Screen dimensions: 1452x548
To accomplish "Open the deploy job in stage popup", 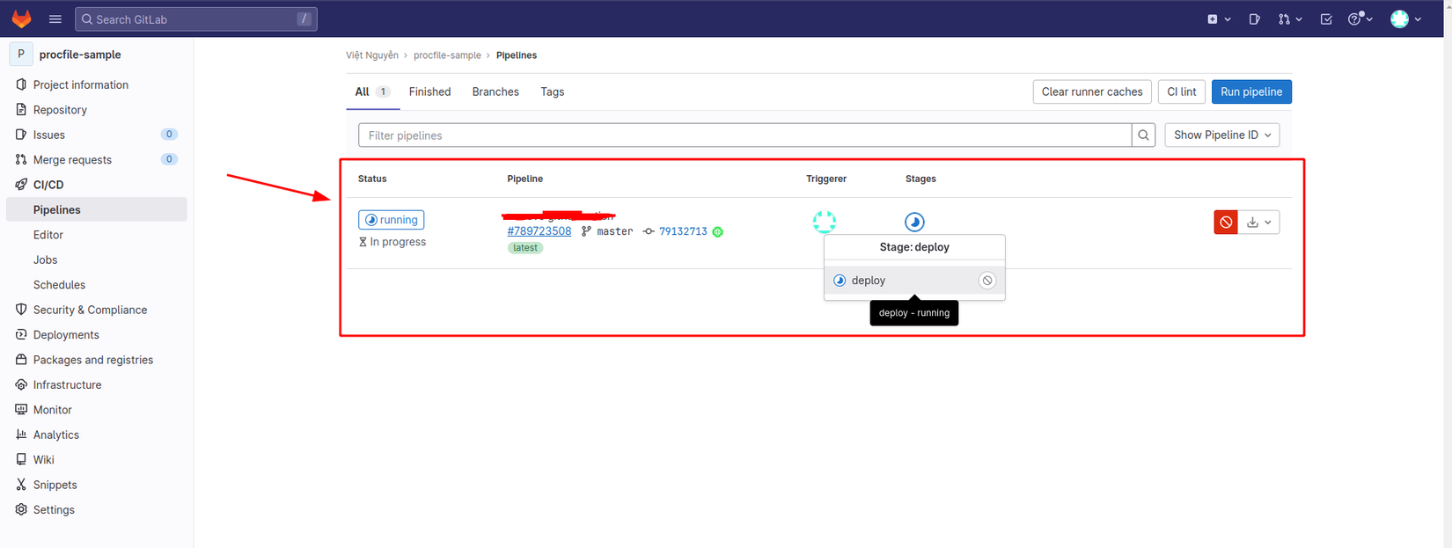I will click(x=902, y=281).
